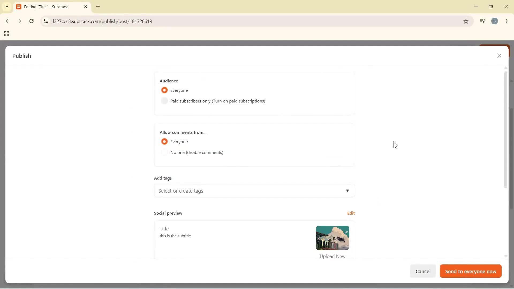This screenshot has width=514, height=289.
Task: Click Send to everyone now
Action: point(470,271)
